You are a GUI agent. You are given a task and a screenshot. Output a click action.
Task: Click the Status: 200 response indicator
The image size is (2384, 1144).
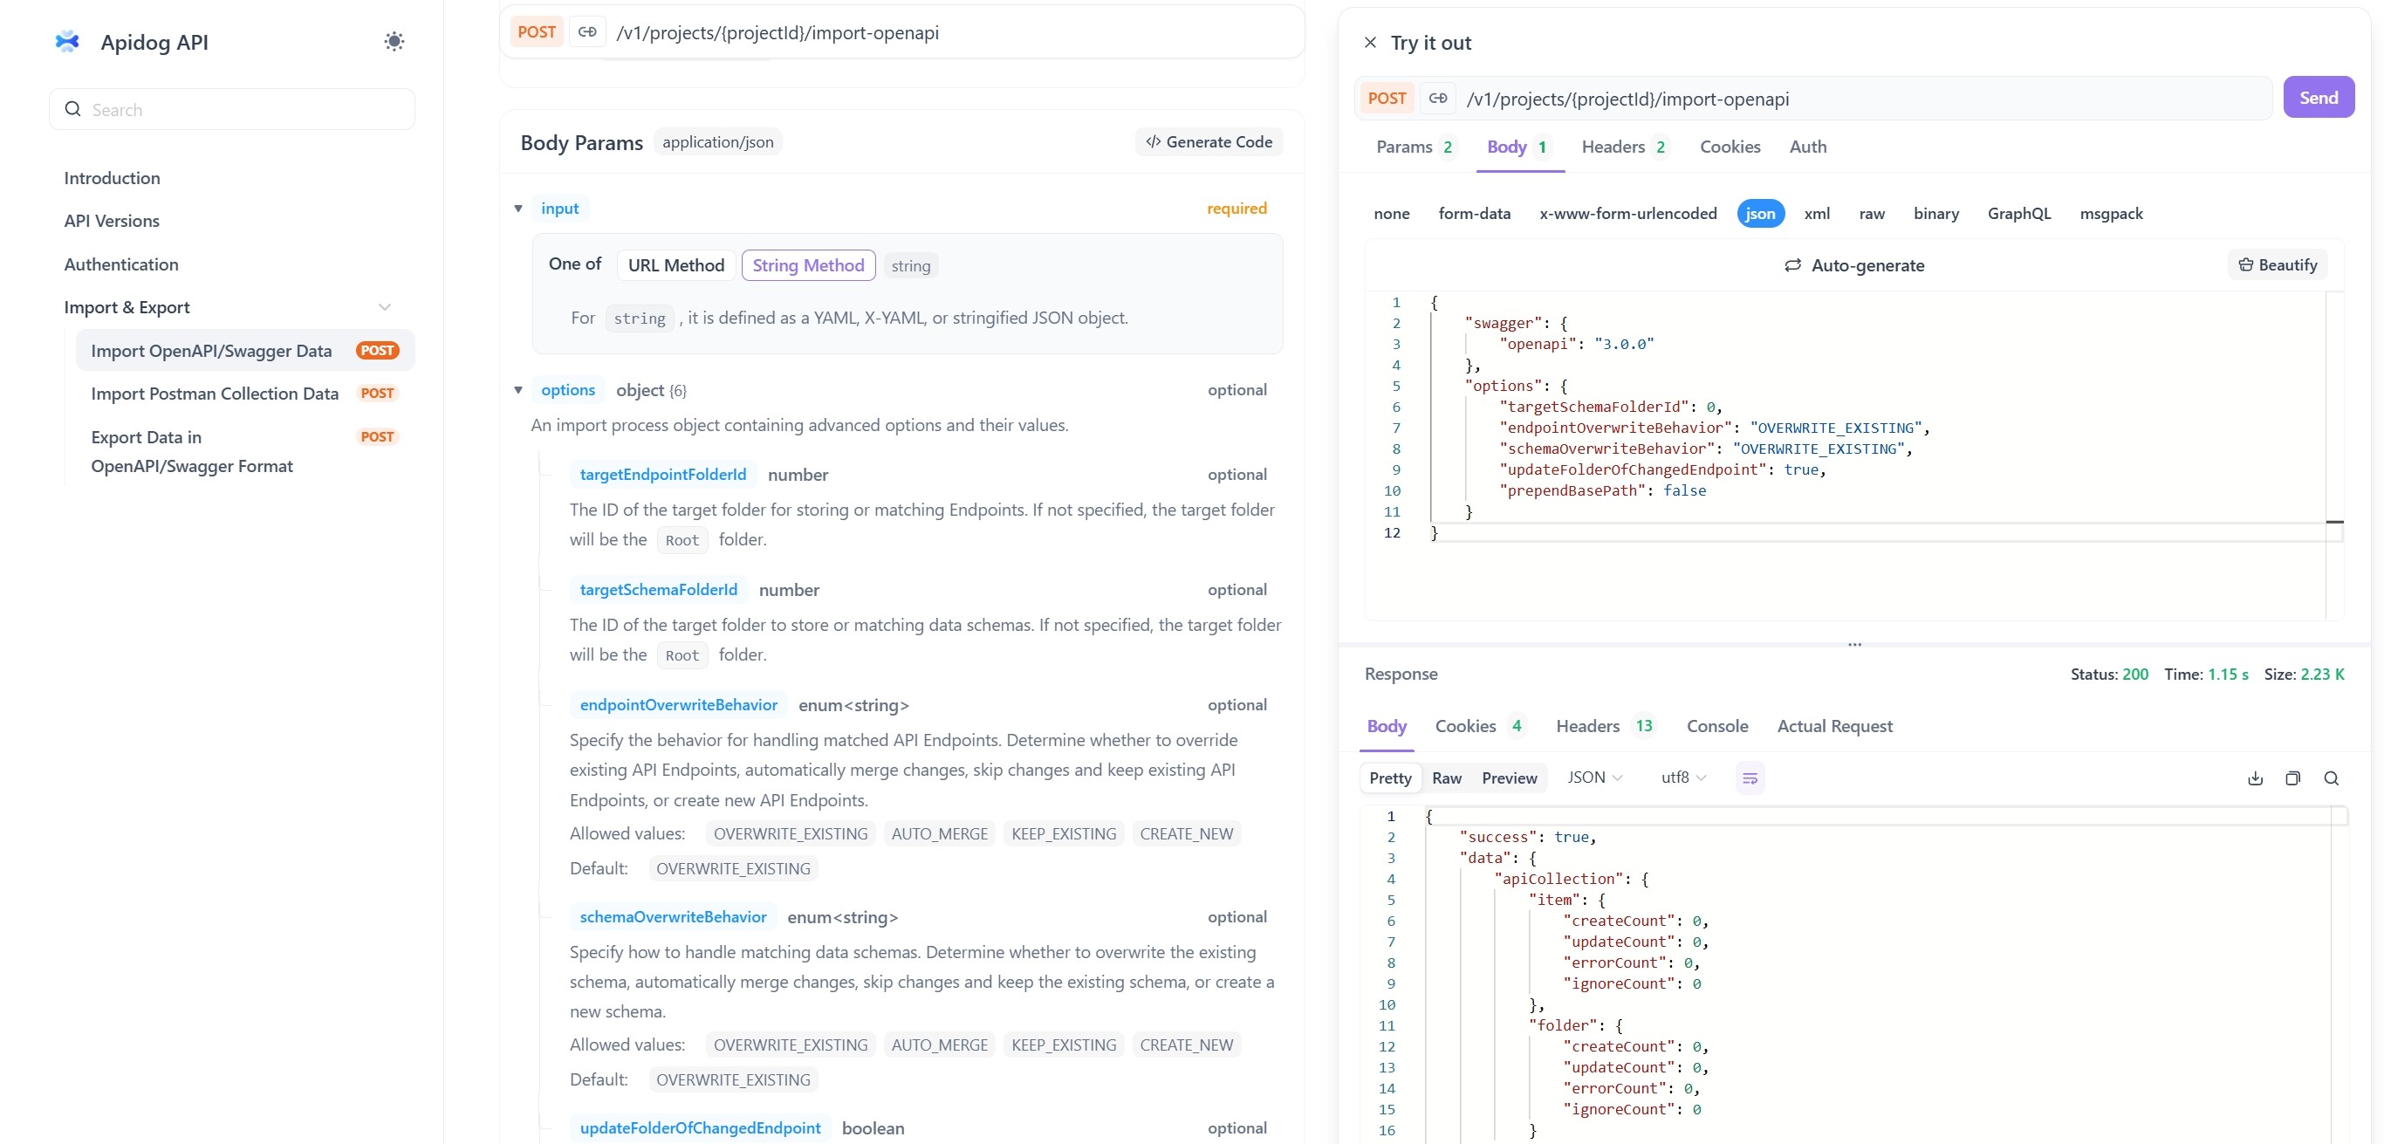[x=2109, y=675]
